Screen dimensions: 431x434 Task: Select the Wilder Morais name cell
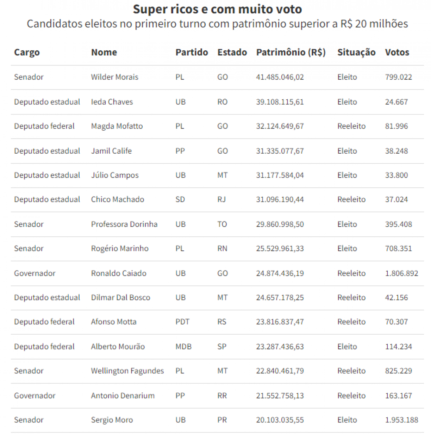[114, 77]
